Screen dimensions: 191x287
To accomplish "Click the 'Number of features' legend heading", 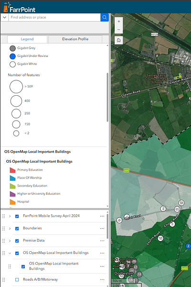I will click(24, 75).
